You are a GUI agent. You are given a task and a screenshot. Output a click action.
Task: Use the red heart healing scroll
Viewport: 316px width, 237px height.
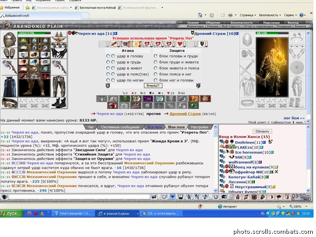click(x=180, y=44)
